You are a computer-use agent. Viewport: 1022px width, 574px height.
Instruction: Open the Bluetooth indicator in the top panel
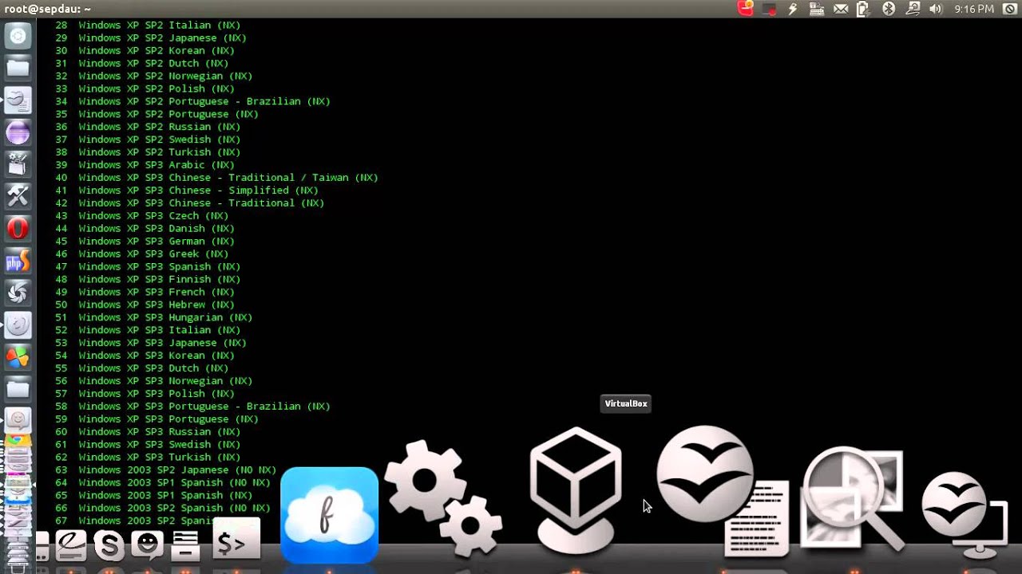tap(889, 9)
